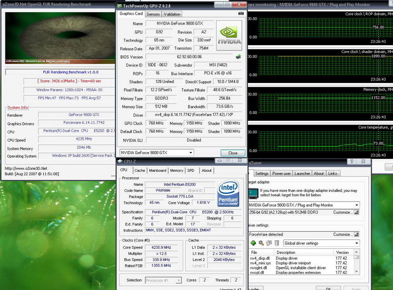
Task: Click the Default Clock 760 MHz field
Action: coord(156,132)
